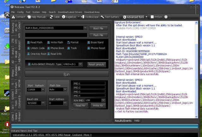Screen dimensions: 202x137
Task: Open the Flash Size Auto dropdown
Action: coord(65,89)
